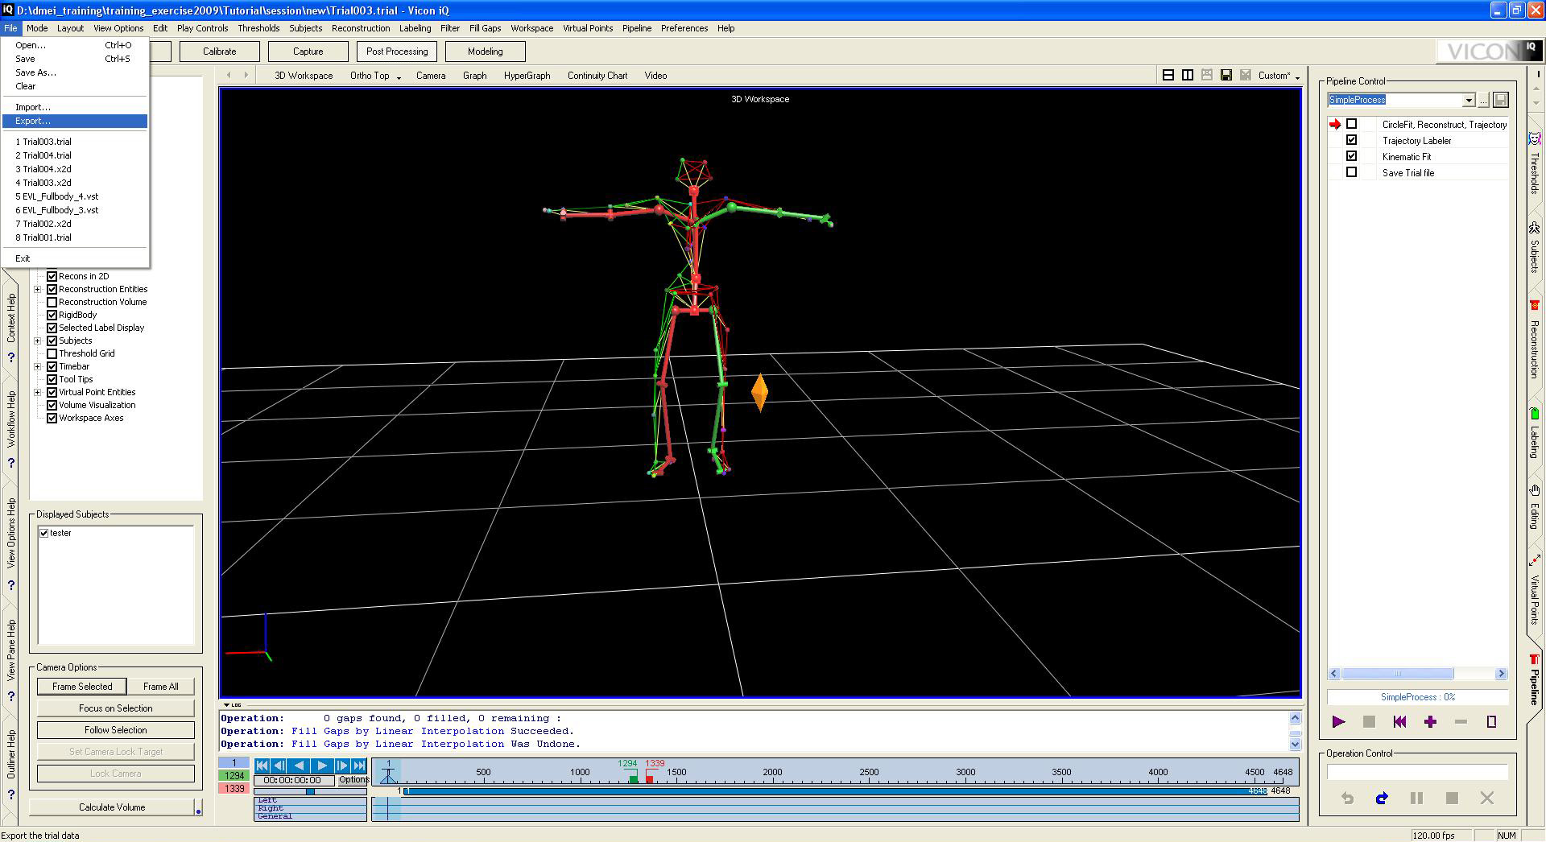Open the Fill Gaps menu
This screenshot has height=842, width=1546.
click(x=485, y=28)
